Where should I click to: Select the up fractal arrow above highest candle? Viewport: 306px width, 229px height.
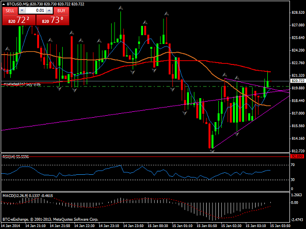coord(121,8)
